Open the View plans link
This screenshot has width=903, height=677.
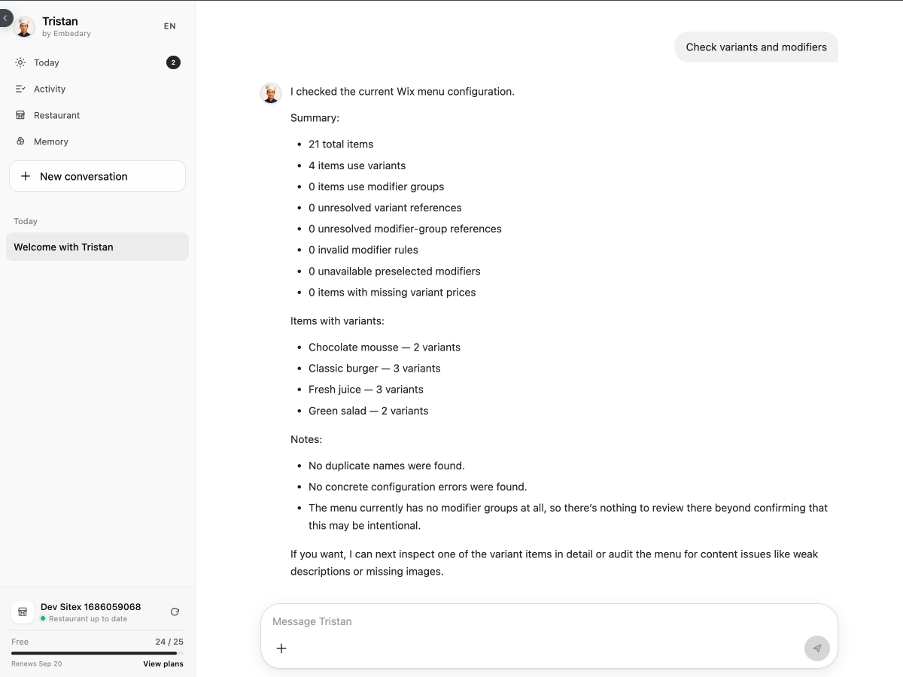(163, 664)
